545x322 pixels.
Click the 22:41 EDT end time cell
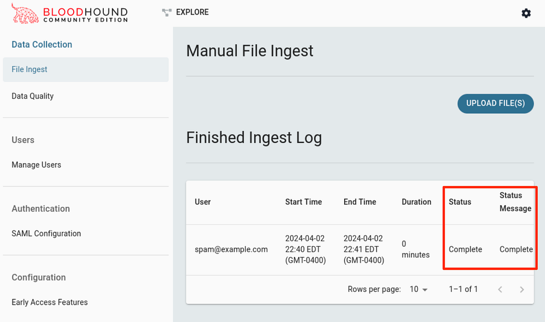364,249
